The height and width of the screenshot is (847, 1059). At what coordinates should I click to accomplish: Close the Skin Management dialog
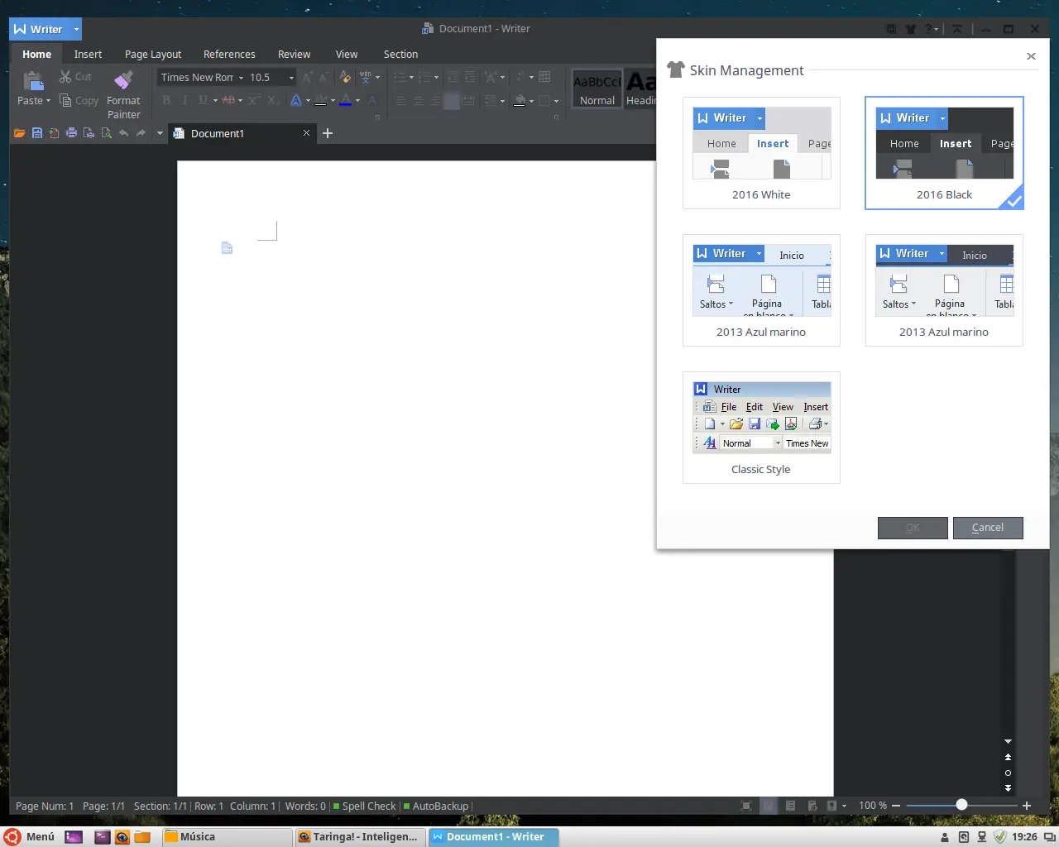[1031, 56]
